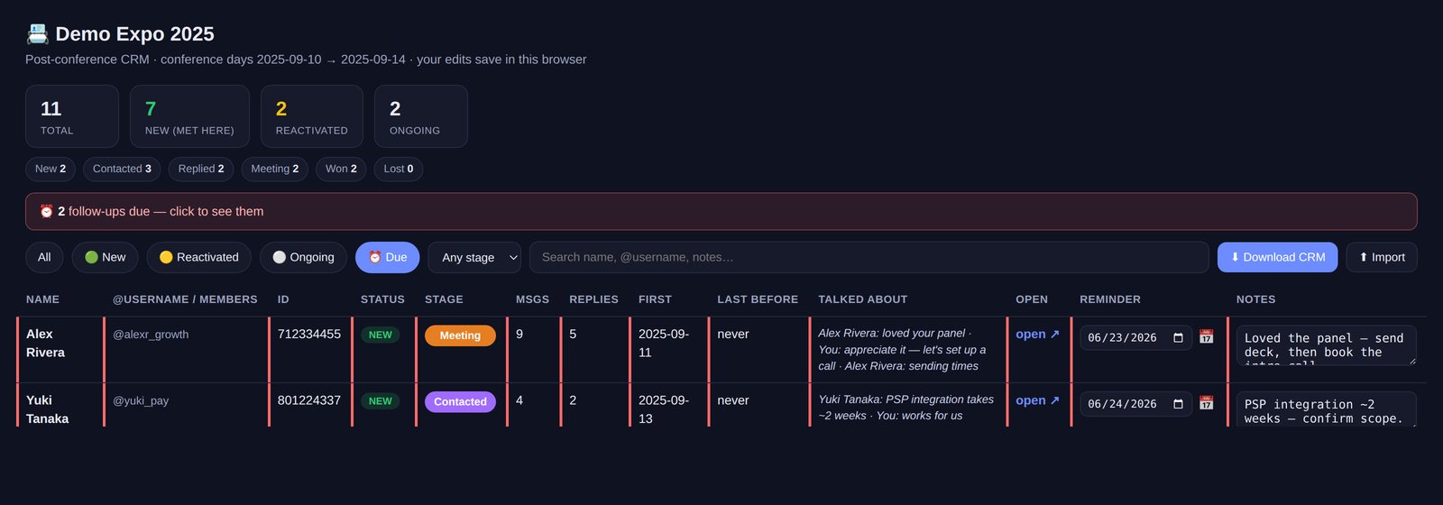
Task: Click the 2 Reactivated stat card
Action: pyautogui.click(x=312, y=116)
